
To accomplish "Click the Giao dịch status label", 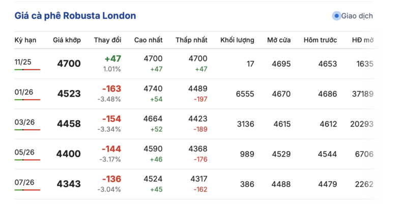I will pos(357,16).
